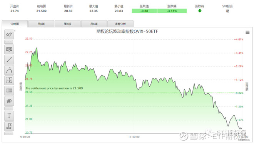The image size is (254, 144).
Task: Select the A-B-0 wave pattern tool
Action: point(9,70)
